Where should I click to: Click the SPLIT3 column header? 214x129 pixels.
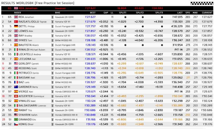click(159, 13)
